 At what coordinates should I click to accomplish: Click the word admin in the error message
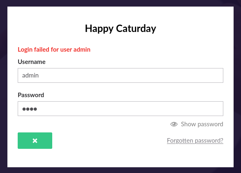pos(82,50)
